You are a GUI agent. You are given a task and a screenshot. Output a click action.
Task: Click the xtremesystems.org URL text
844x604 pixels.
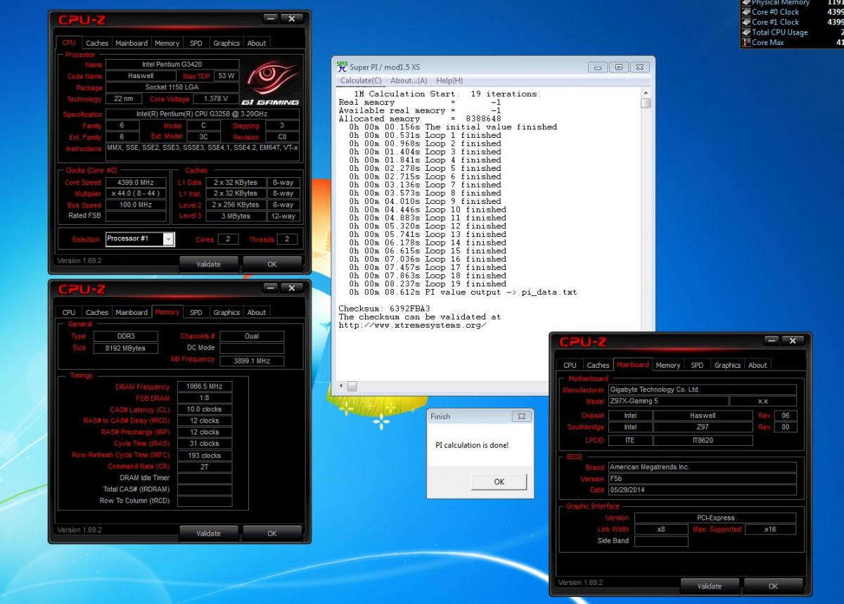point(412,326)
